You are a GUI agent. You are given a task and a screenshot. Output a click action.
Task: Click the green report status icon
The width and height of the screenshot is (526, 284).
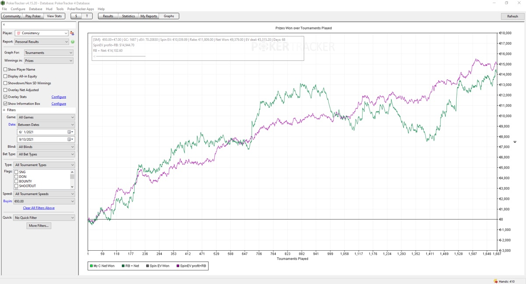(x=73, y=42)
